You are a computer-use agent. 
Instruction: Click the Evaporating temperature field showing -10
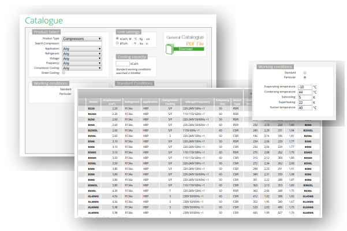pyautogui.click(x=305, y=87)
